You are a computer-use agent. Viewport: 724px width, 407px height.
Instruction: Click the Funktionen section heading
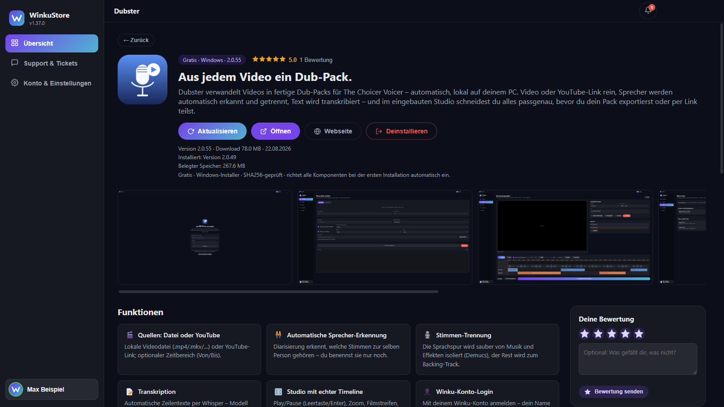[140, 312]
